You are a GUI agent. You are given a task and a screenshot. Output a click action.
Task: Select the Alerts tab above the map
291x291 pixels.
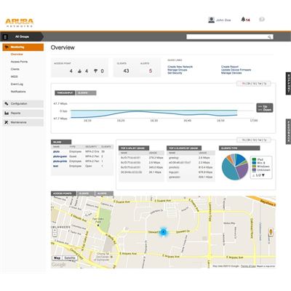tap(104, 194)
